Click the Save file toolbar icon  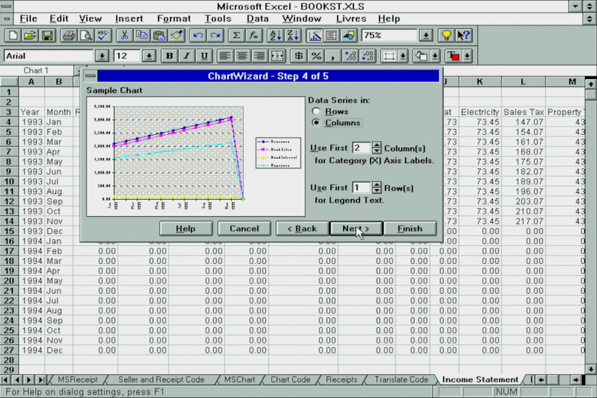pos(47,35)
